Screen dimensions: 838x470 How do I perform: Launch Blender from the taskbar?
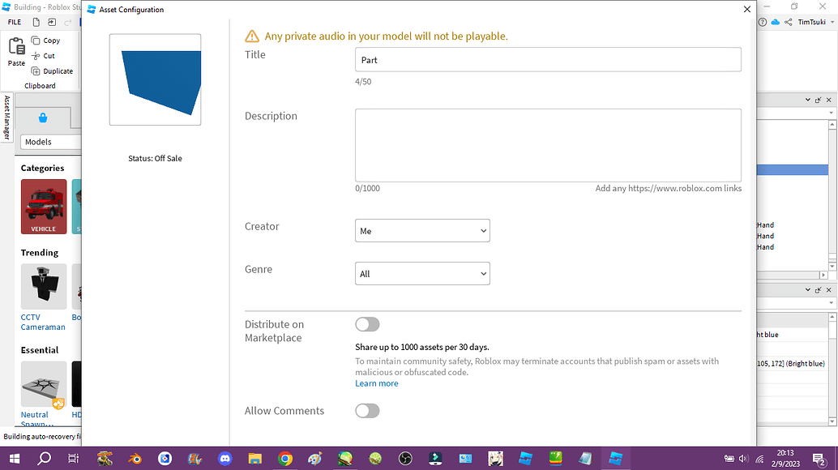135,459
